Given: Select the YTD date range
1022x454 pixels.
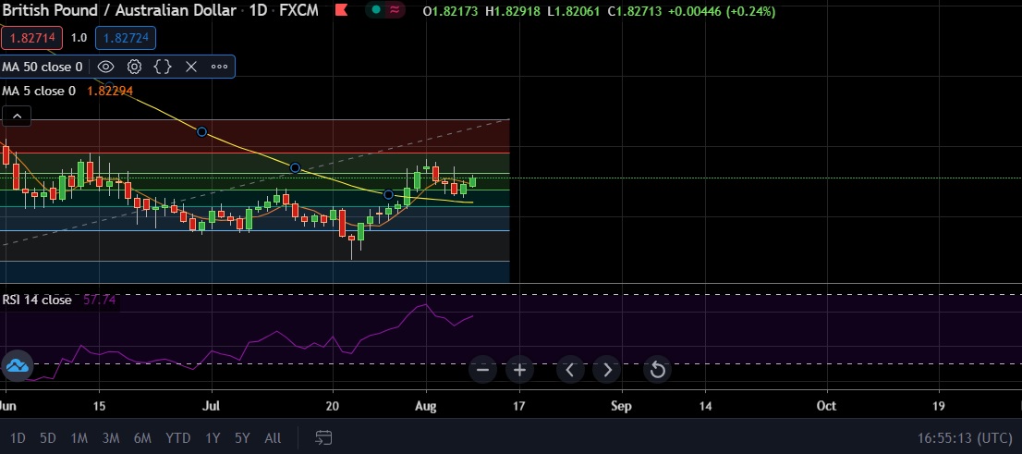Looking at the screenshot, I should tap(178, 437).
